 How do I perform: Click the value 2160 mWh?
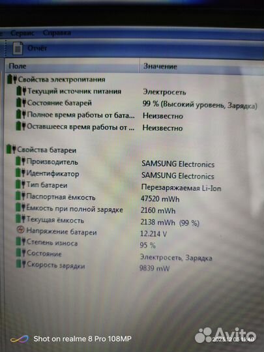[x=158, y=211]
